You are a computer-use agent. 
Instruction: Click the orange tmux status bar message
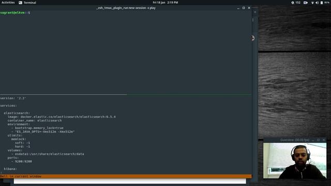tap(21, 176)
